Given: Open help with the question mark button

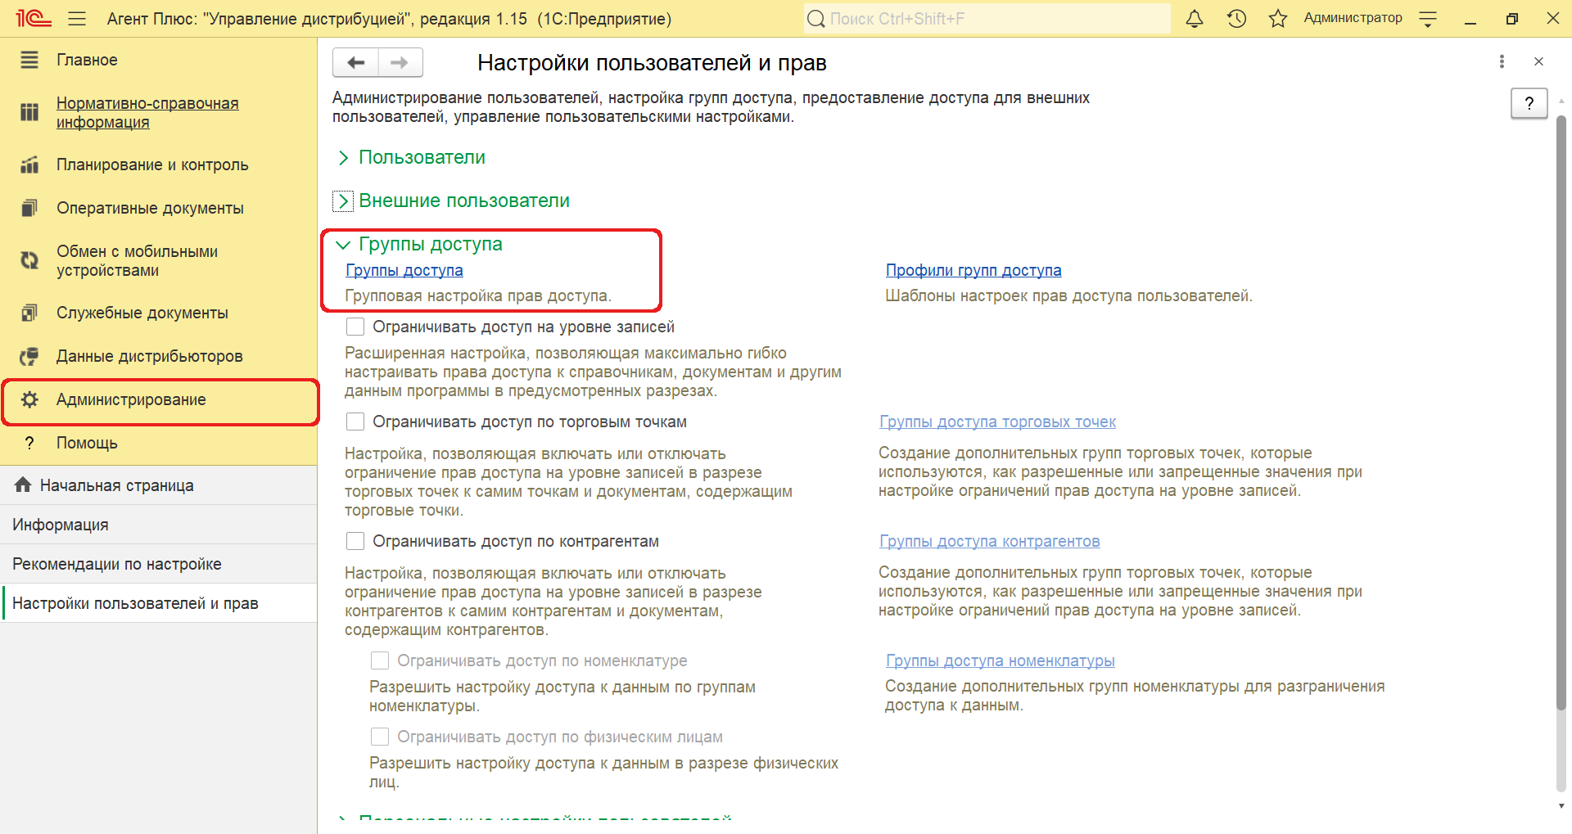Looking at the screenshot, I should point(1529,103).
